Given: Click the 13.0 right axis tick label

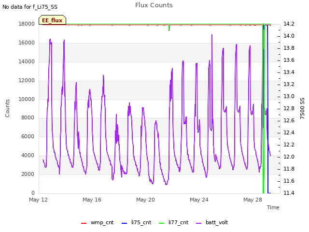Looking at the screenshot, I should 289,96.
